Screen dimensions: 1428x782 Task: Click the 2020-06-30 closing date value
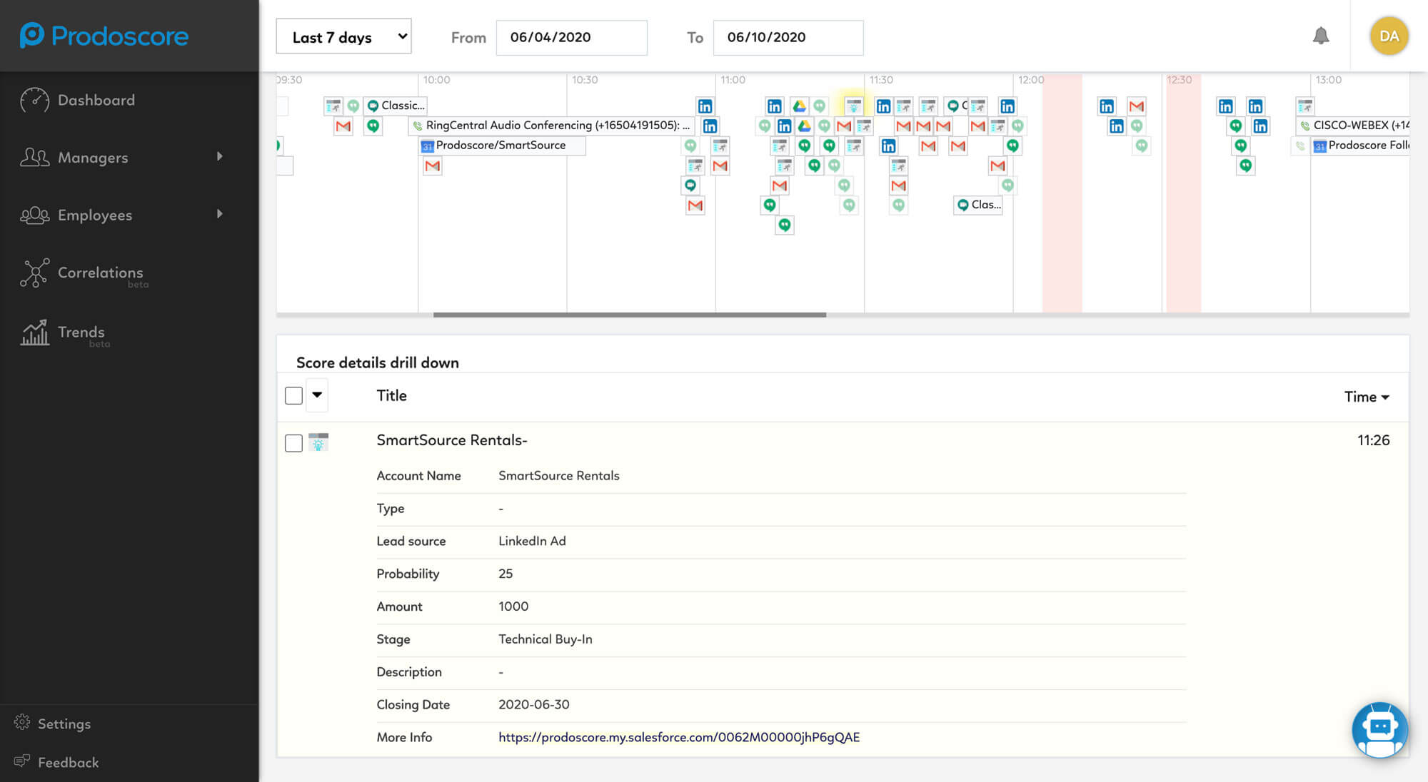tap(533, 704)
